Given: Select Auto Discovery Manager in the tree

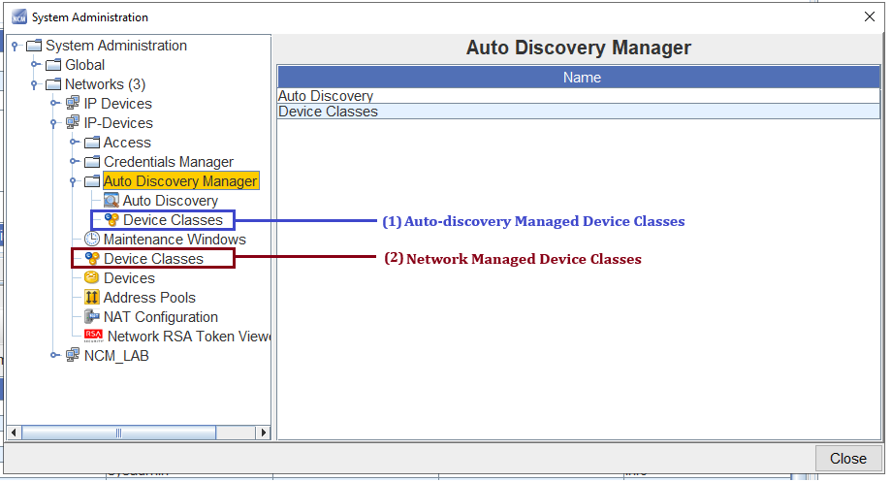Looking at the screenshot, I should click(x=180, y=181).
